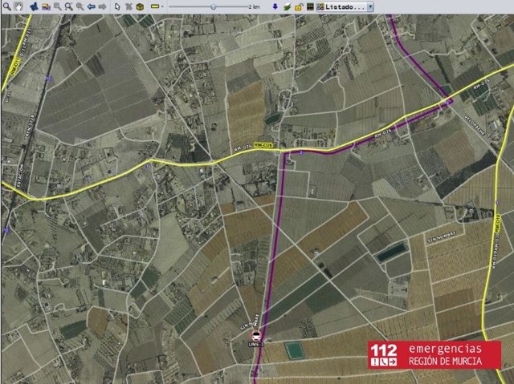Go to previous map view arrow
This screenshot has width=514, height=384.
tap(91, 6)
